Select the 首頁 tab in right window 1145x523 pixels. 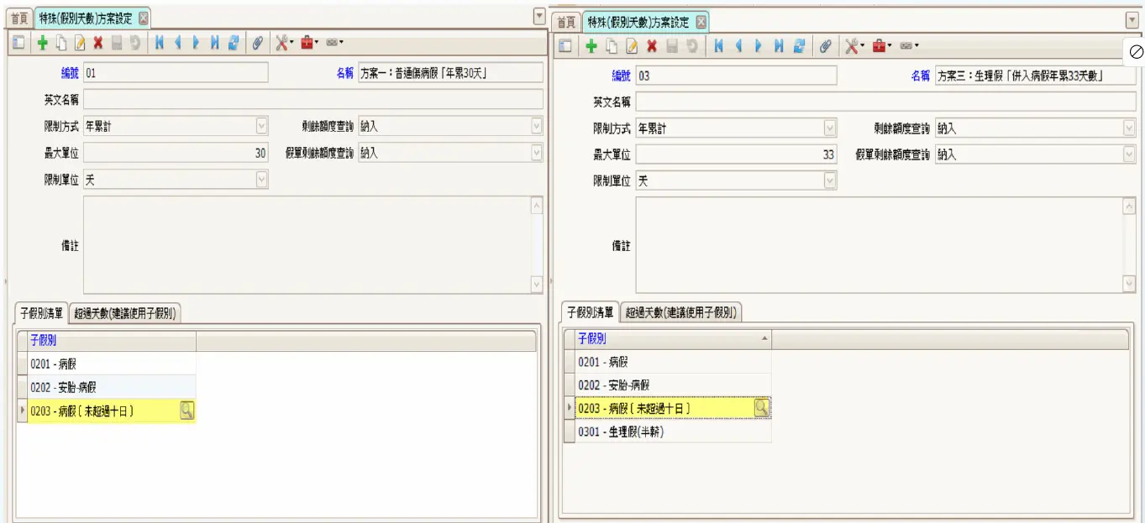point(567,22)
